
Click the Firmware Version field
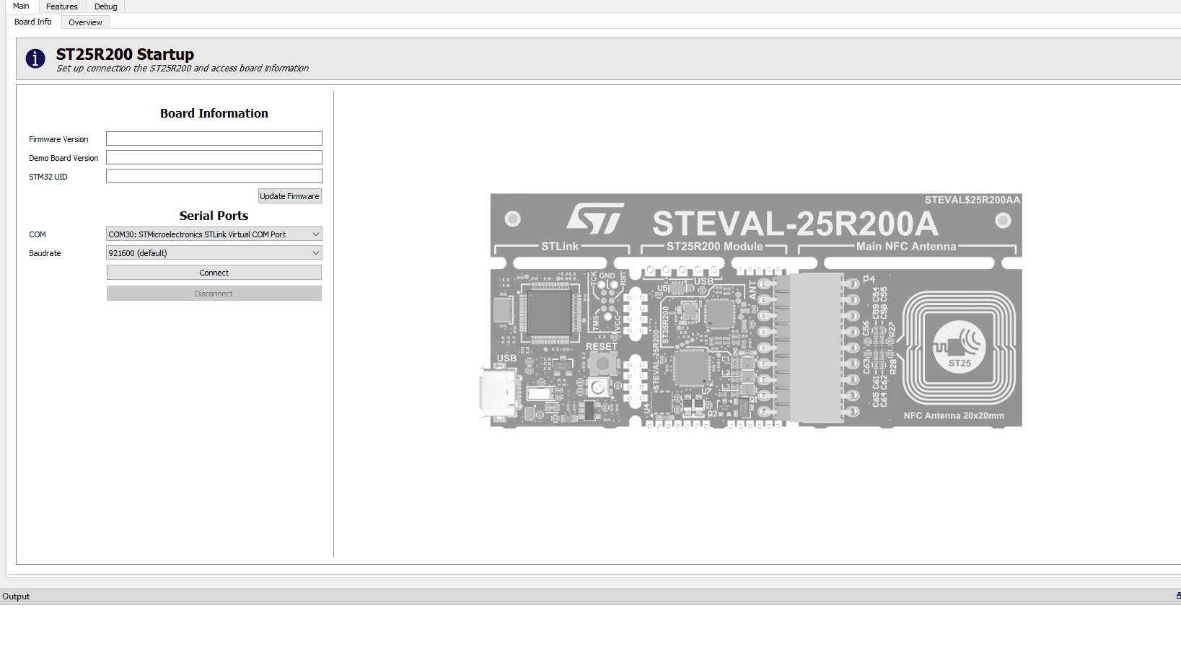(214, 138)
